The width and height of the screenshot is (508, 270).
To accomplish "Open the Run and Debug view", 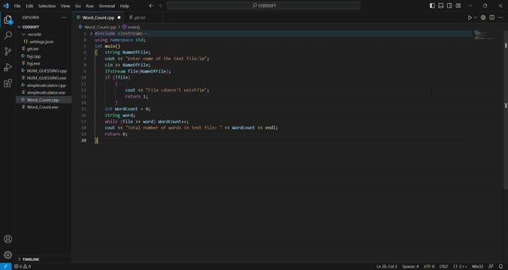I will (8, 67).
